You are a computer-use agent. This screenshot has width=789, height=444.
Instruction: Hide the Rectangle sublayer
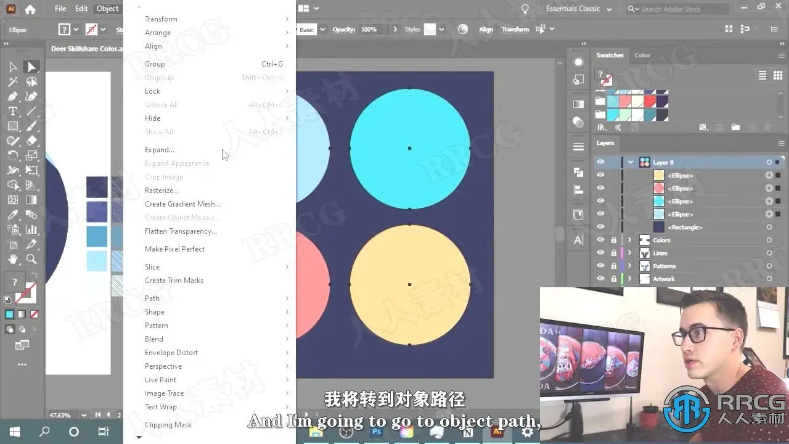(x=600, y=227)
